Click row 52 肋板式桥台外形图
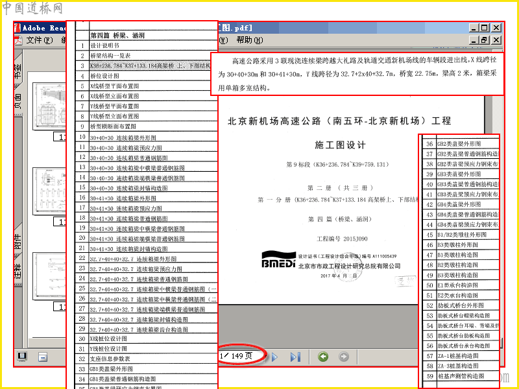 click(461, 305)
